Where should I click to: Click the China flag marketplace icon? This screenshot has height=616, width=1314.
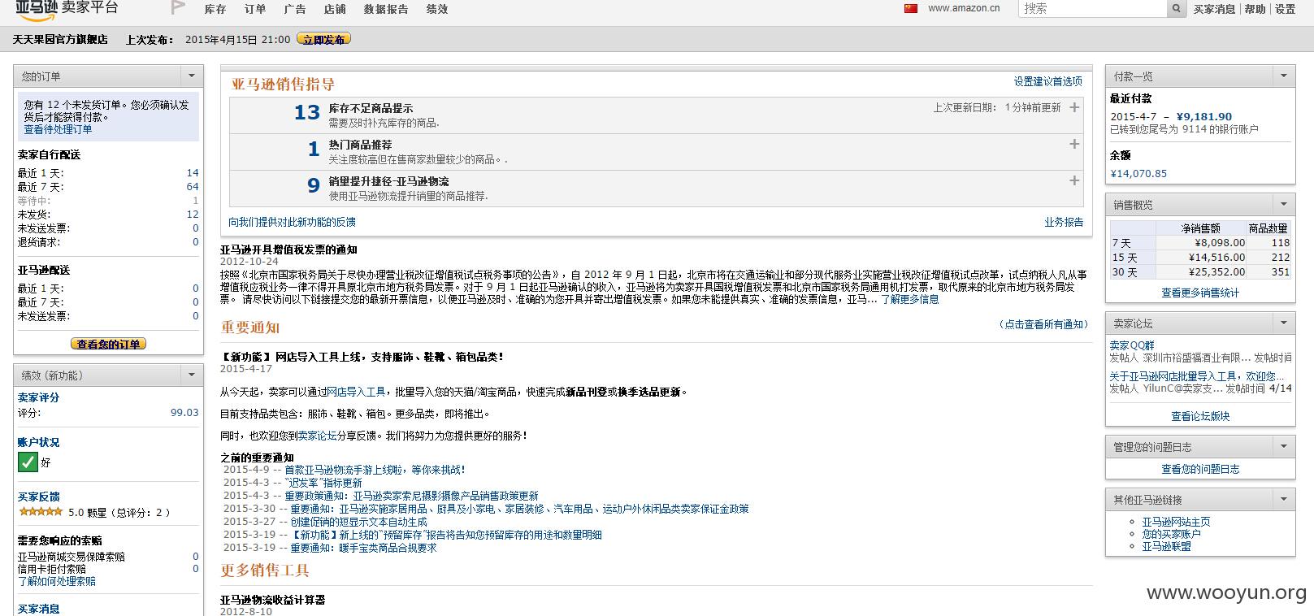(x=911, y=8)
